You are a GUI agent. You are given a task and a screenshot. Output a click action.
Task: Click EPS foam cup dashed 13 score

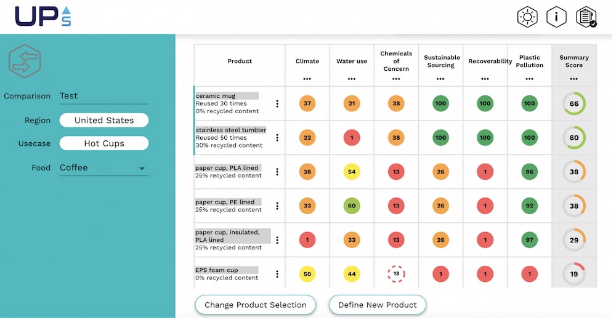coord(396,274)
